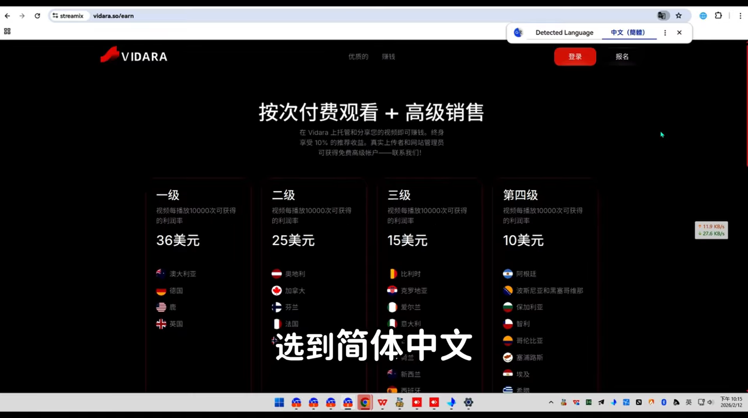The image size is (748, 418).
Task: Switch to Detected Language tab
Action: (565, 33)
